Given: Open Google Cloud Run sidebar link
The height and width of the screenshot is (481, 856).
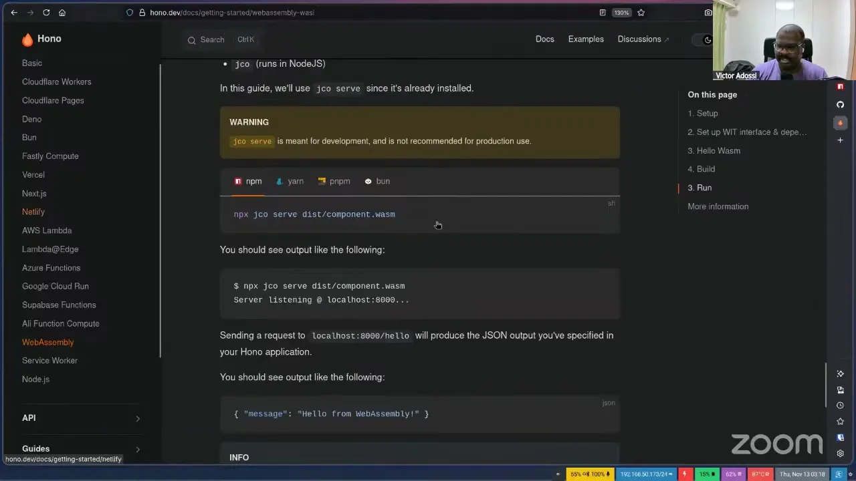Looking at the screenshot, I should coord(56,287).
